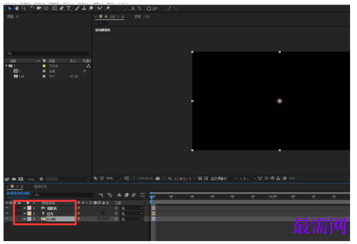Open the viewer magnification 50% dropdown
This screenshot has height=244, width=357.
point(114,179)
